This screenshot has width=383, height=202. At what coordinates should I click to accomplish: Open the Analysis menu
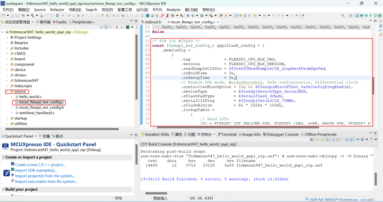[174, 10]
